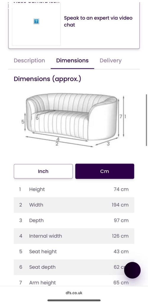Tap the dark purple floating chat bubble
The height and width of the screenshot is (304, 148).
[132, 270]
